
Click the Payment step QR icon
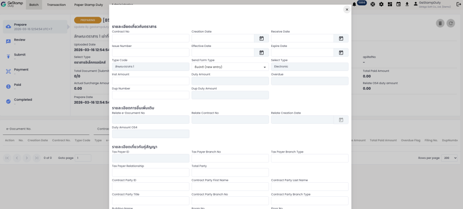8,71
